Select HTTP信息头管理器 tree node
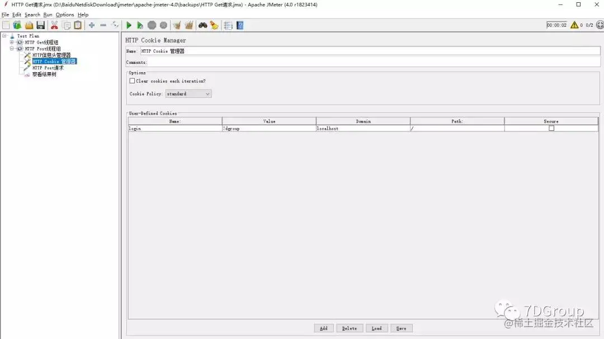This screenshot has height=339, width=604. (51, 55)
